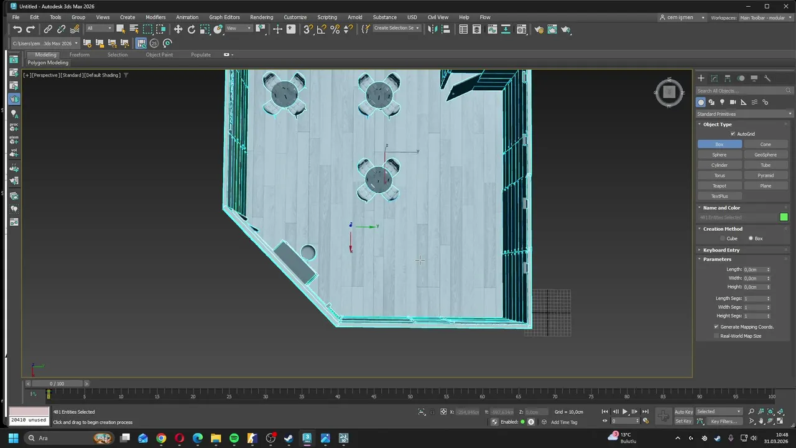Switch to the Freeform ribbon tab

[x=79, y=55]
